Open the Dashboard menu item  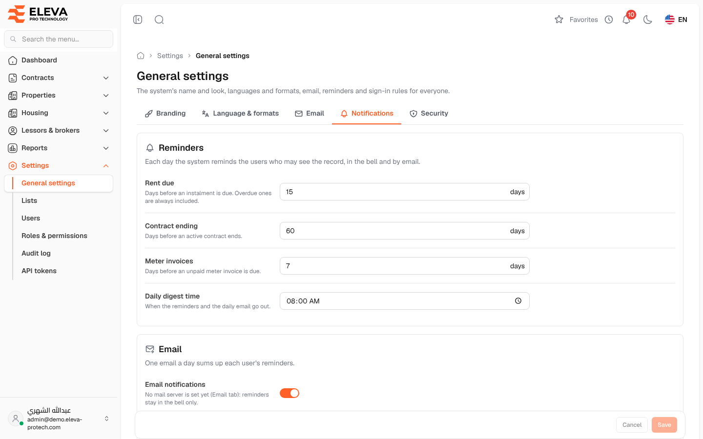(x=59, y=60)
